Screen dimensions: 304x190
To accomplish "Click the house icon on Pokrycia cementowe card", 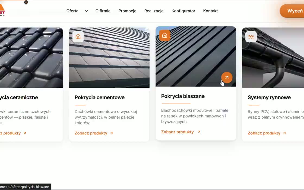I will [x=78, y=36].
